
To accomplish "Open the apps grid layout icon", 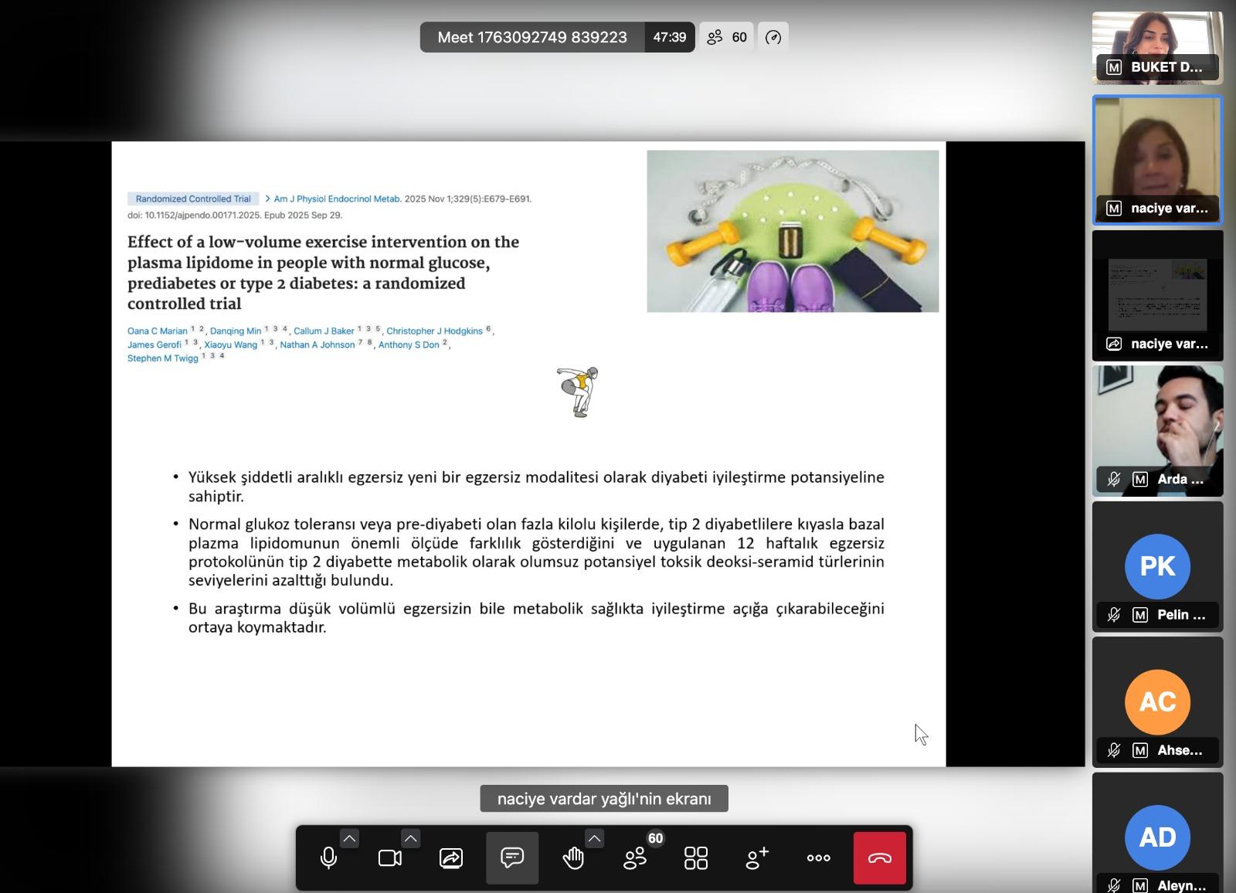I will coord(696,857).
